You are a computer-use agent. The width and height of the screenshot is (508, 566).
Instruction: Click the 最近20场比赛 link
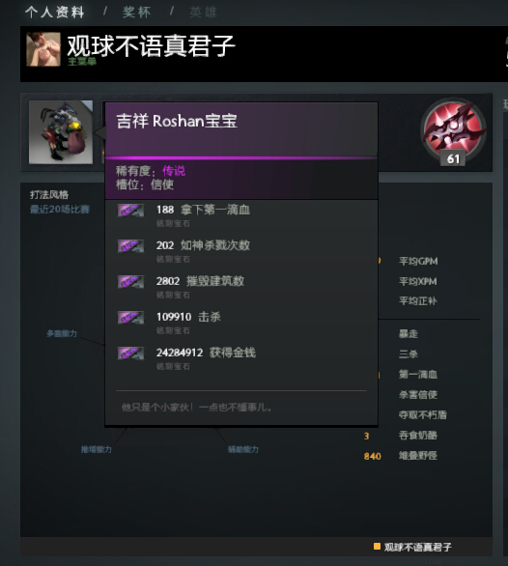coord(60,210)
